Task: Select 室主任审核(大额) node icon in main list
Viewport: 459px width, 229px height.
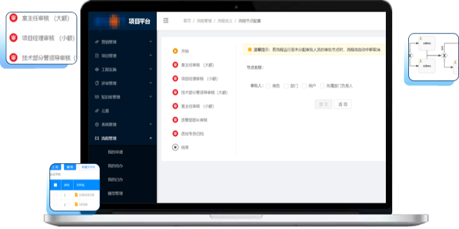Action: click(175, 65)
